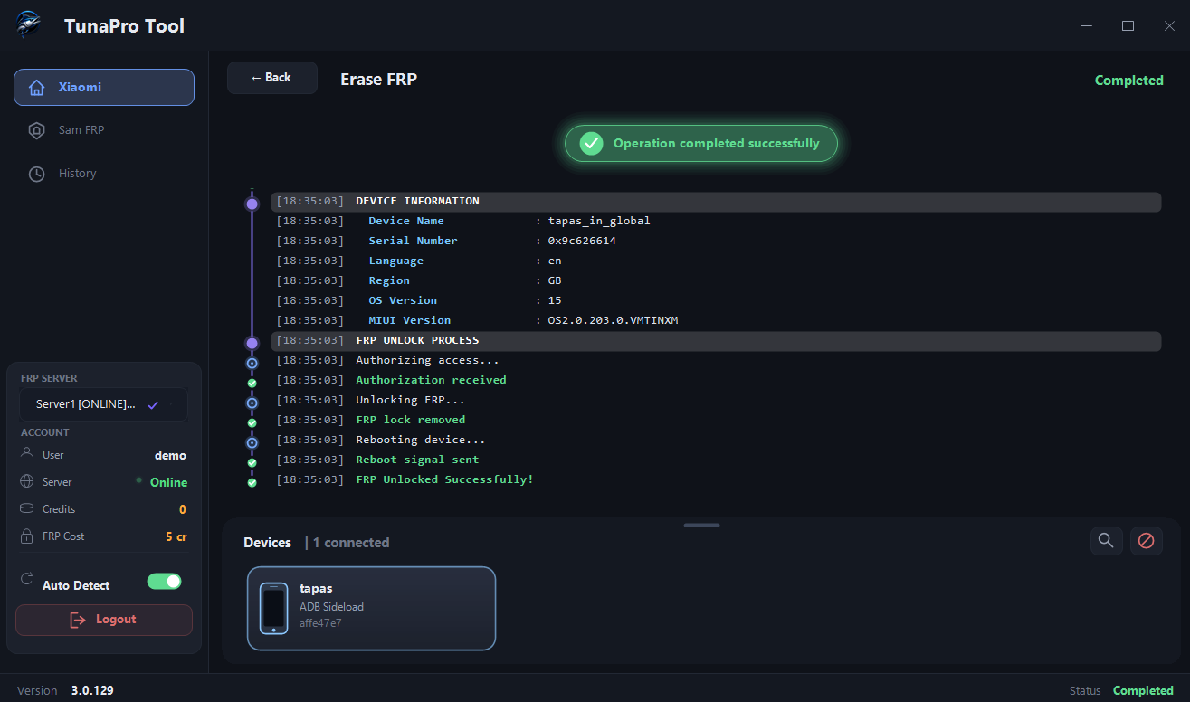Click the ADB Sideload device mode text
This screenshot has width=1190, height=702.
click(x=331, y=607)
